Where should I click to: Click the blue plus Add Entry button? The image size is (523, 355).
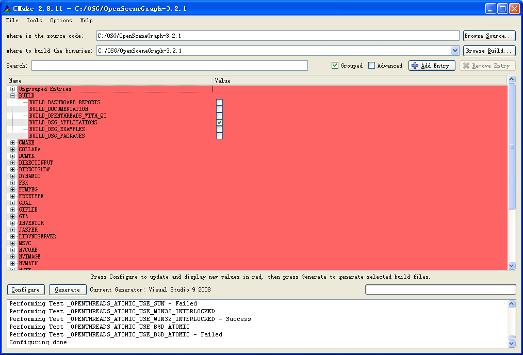432,66
